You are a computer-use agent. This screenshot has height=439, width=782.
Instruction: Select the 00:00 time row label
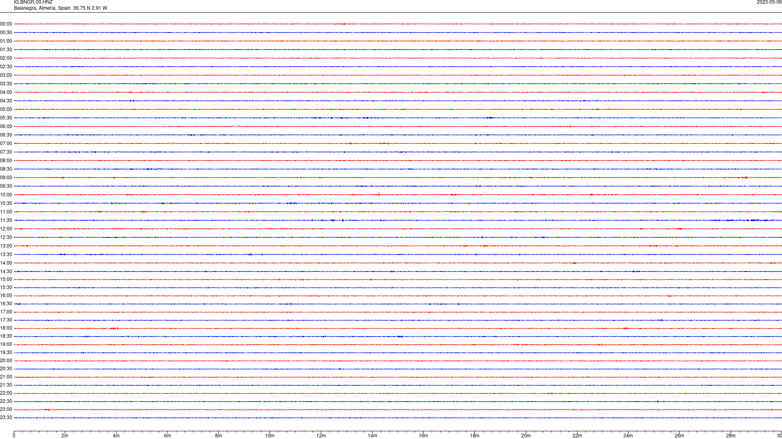[x=6, y=24]
